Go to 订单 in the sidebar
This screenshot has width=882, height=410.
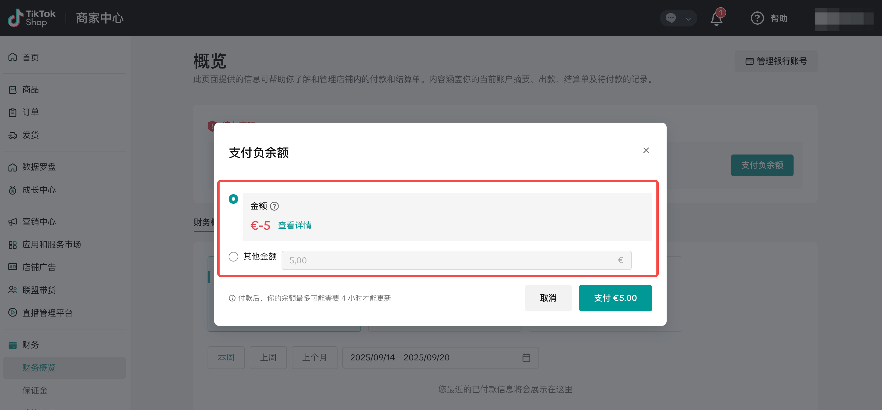tap(30, 112)
